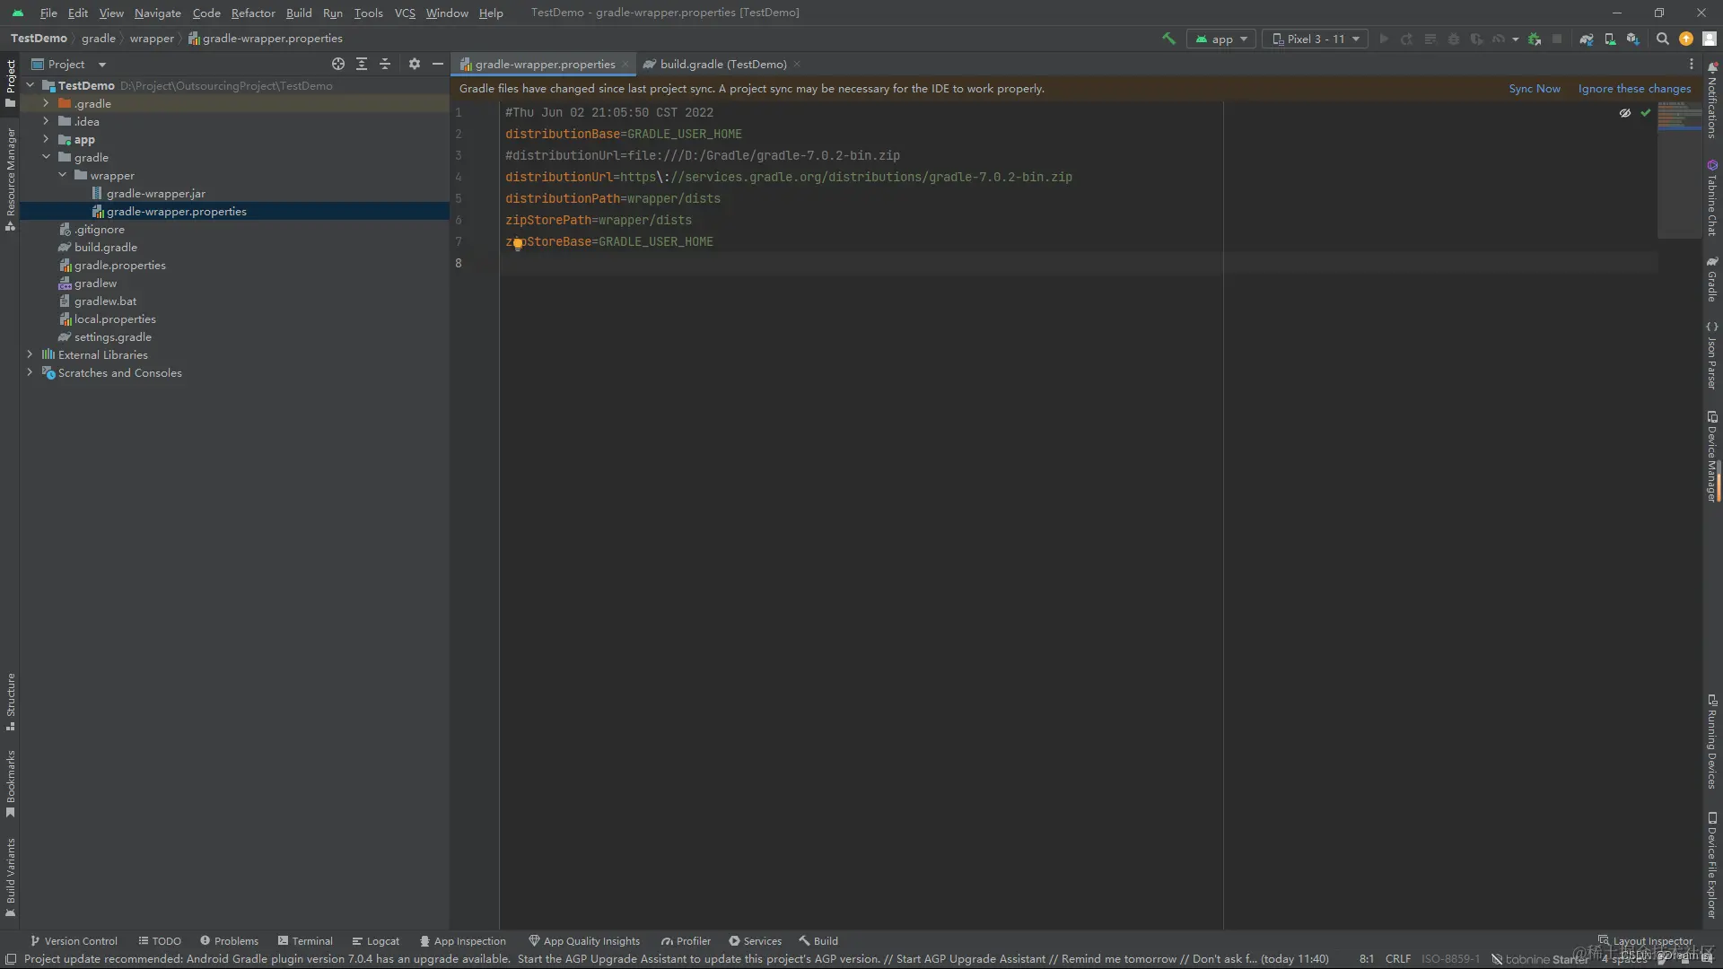
Task: Click the Search Everywhere magnifier icon
Action: click(1662, 39)
